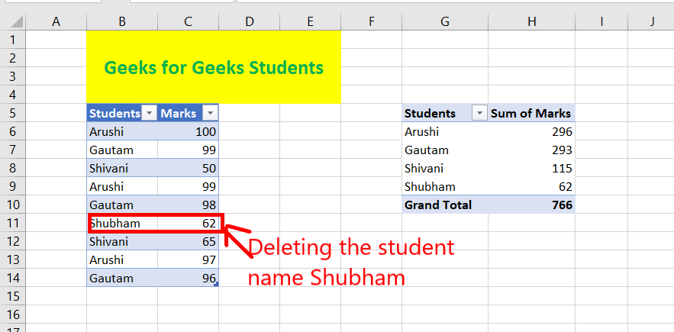Open the pivot table Students filter dropdown
Screen dimensions: 674x332
click(479, 113)
